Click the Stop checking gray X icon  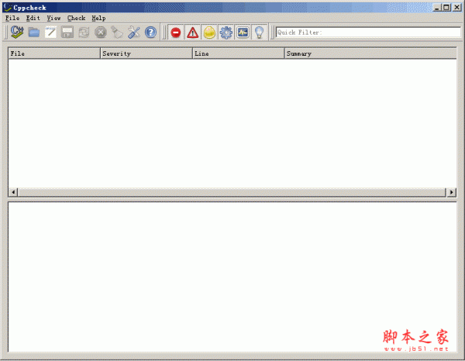coord(101,32)
